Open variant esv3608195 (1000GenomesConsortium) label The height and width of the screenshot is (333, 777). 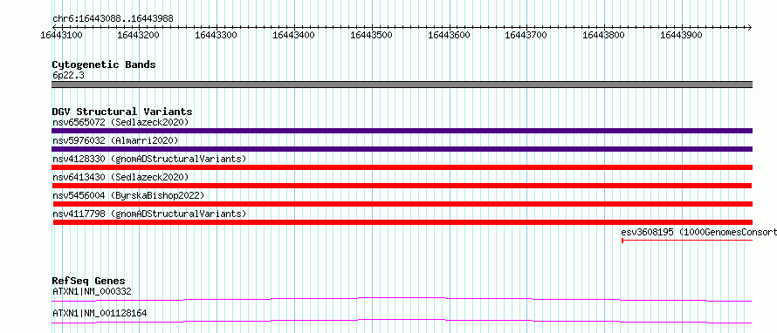(x=698, y=232)
